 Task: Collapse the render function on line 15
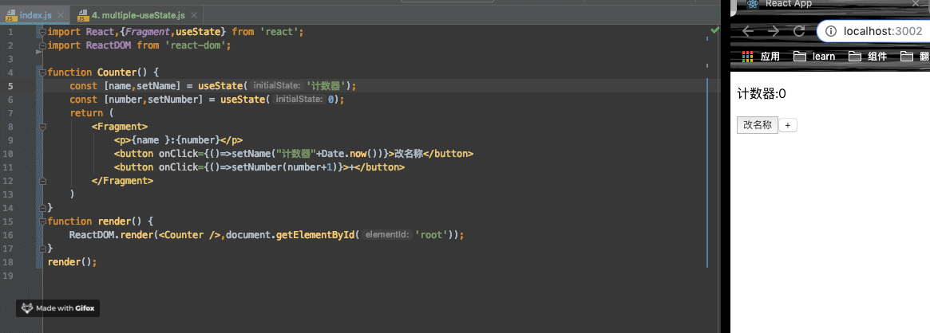click(x=42, y=221)
